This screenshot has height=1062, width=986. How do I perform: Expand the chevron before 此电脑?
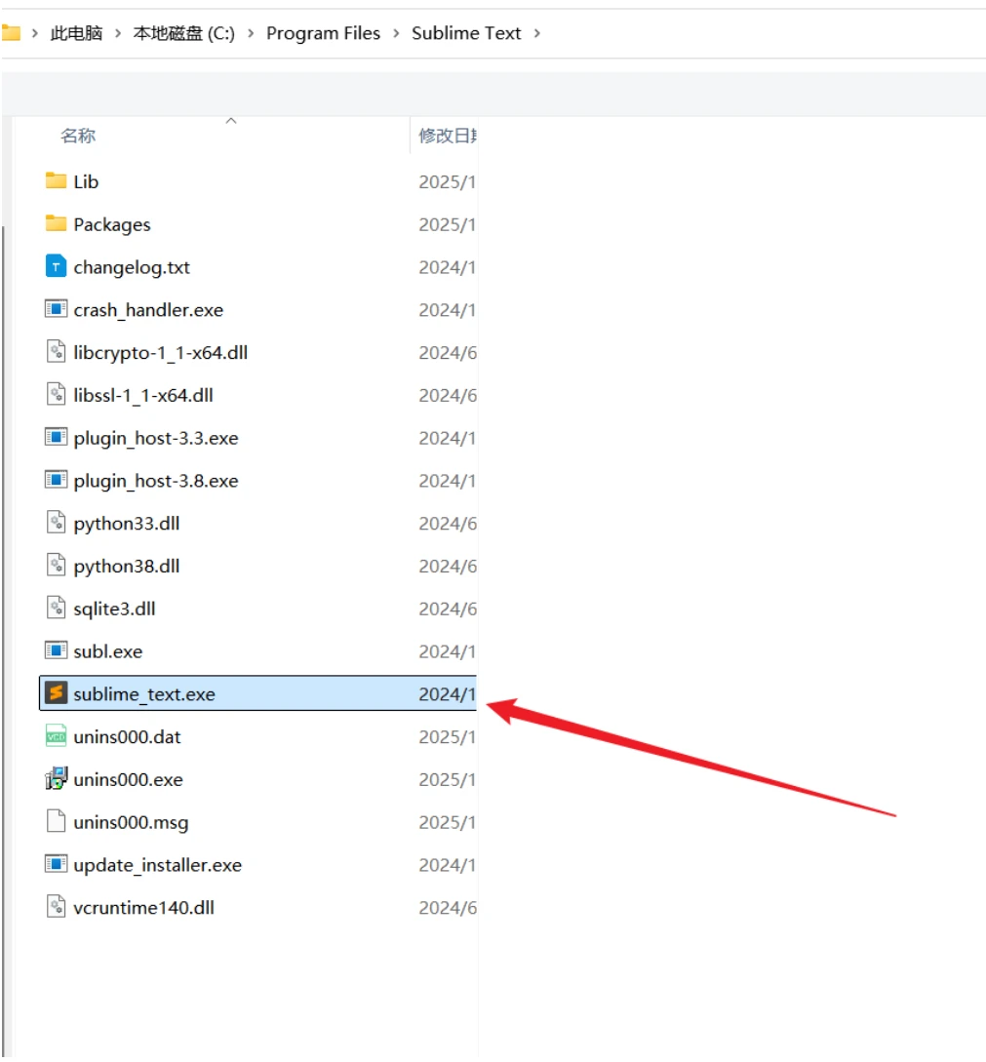click(34, 33)
